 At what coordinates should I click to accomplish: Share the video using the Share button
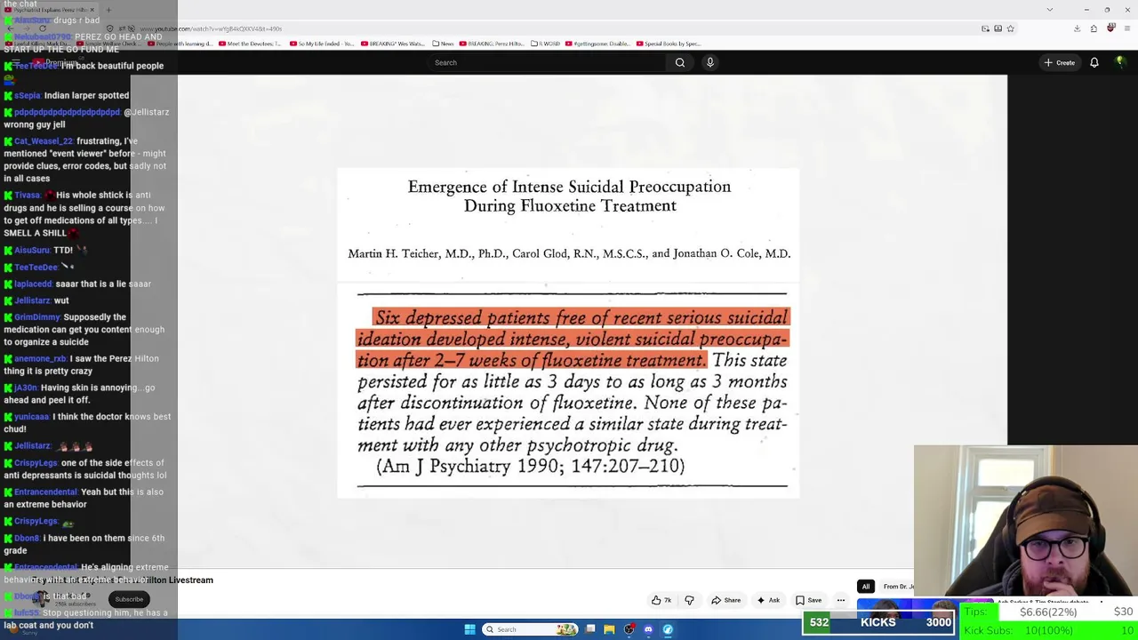click(726, 600)
